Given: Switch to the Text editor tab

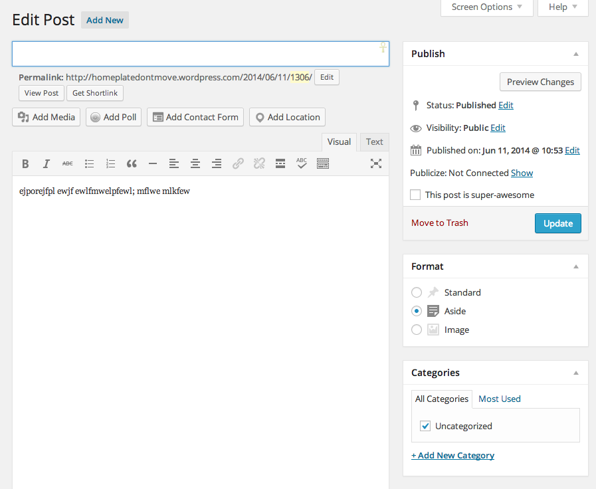Looking at the screenshot, I should pos(374,142).
